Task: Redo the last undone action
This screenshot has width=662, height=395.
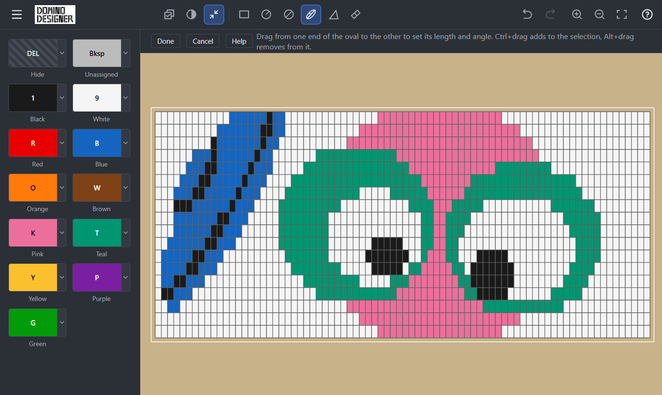Action: coord(550,15)
